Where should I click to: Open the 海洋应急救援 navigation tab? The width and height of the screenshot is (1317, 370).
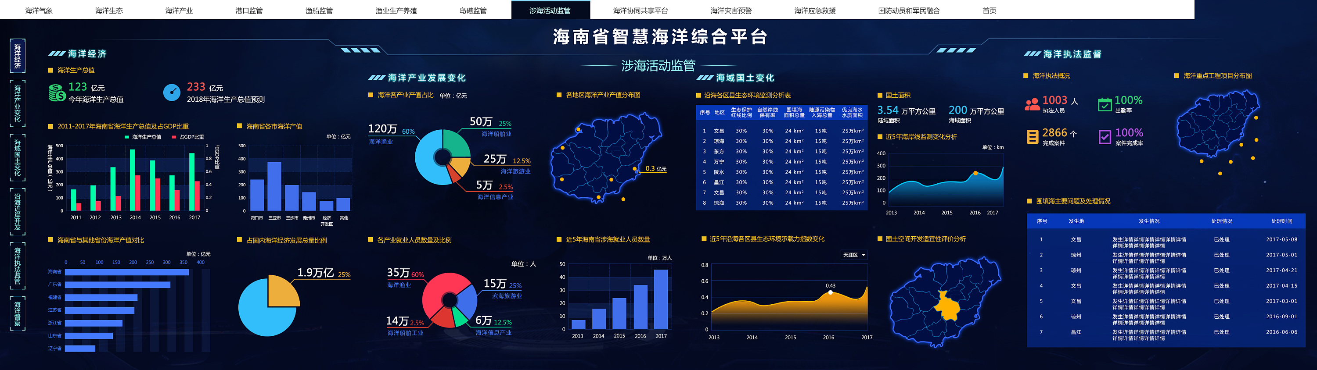click(x=815, y=11)
